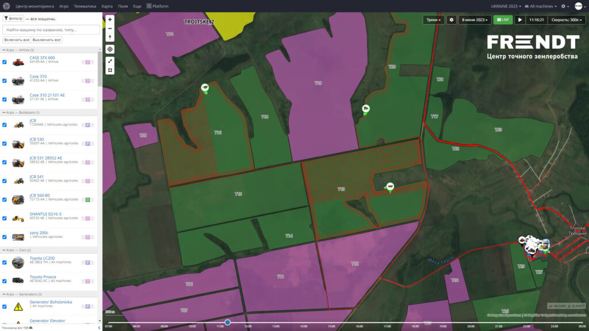Uncheck Case 310 checkbox
This screenshot has width=589, height=331.
click(x=5, y=80)
